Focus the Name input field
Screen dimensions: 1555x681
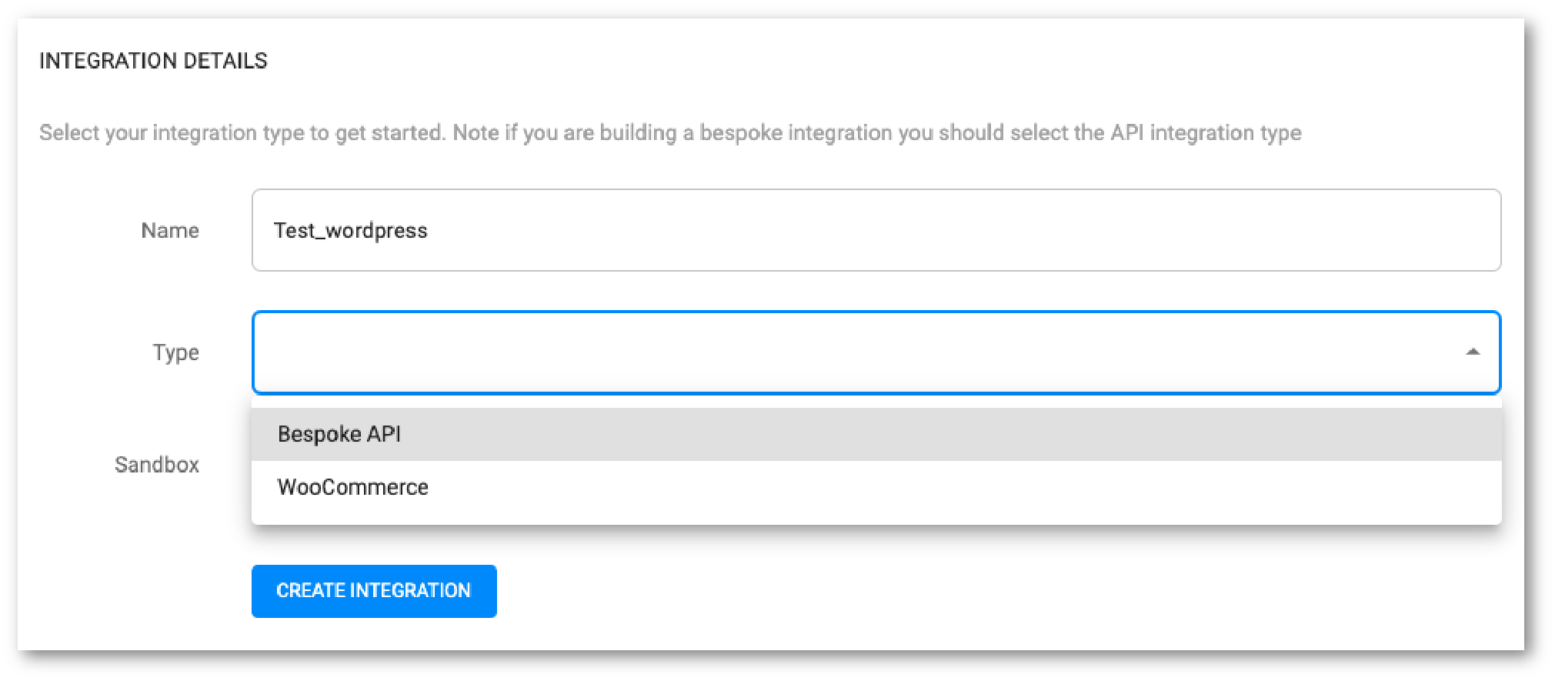coord(876,230)
